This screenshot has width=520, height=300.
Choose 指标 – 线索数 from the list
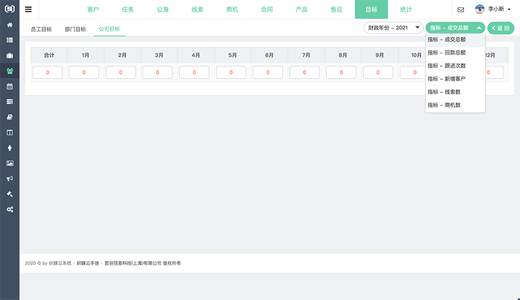pos(444,92)
